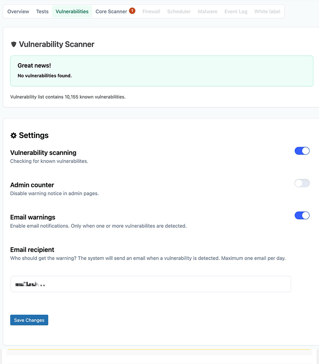Click the known vulnerabilities count text

68,97
